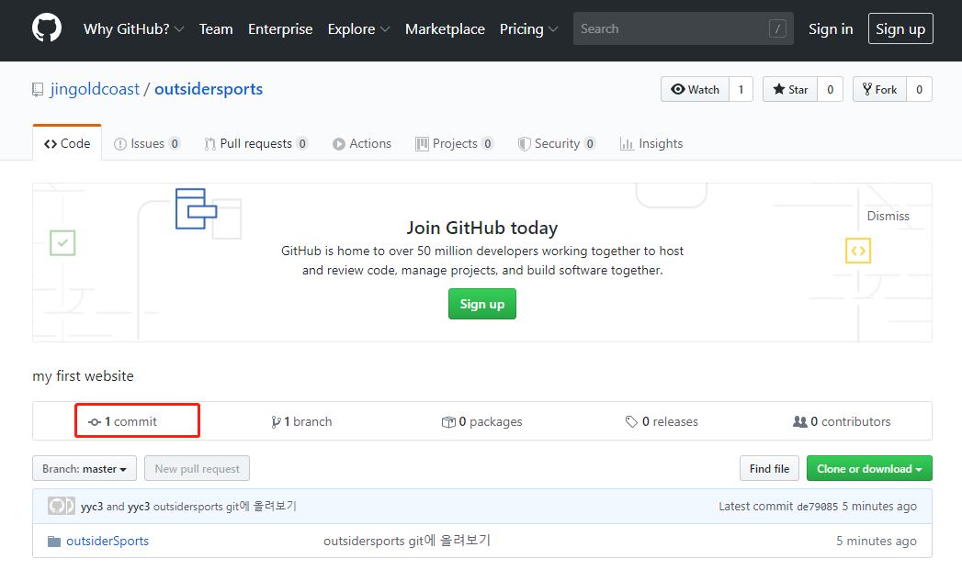This screenshot has width=962, height=581.
Task: Click the Star button
Action: tap(790, 89)
